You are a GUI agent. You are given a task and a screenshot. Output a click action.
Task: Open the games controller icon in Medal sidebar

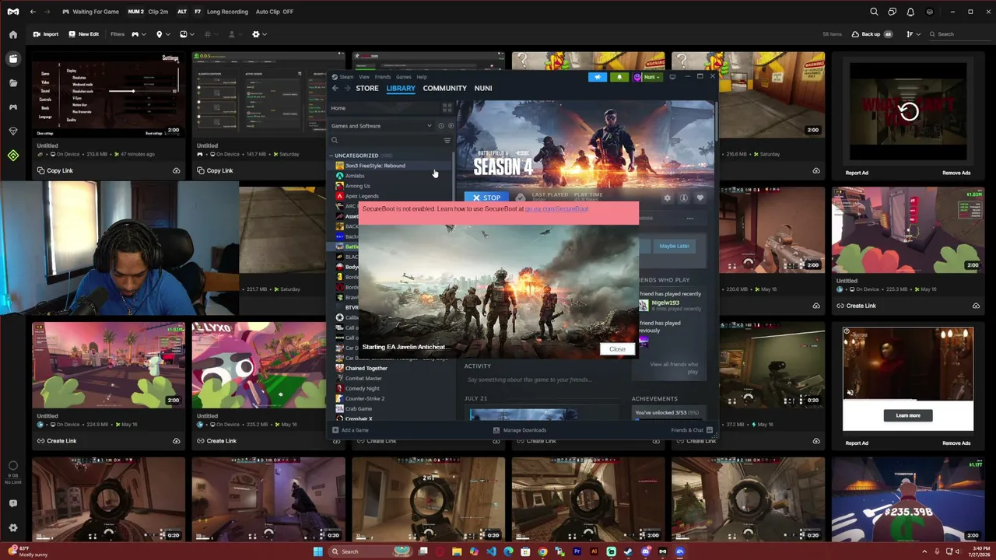pos(13,107)
